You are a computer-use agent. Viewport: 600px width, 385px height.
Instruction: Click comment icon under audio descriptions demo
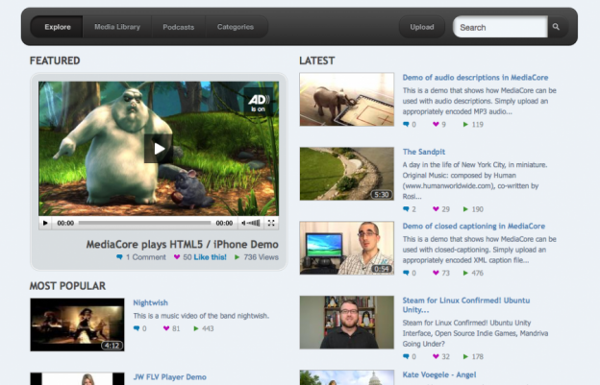pos(406,124)
